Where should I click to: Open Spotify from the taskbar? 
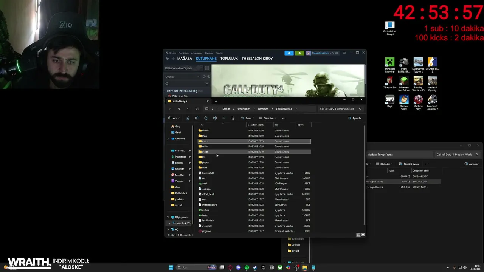247,267
